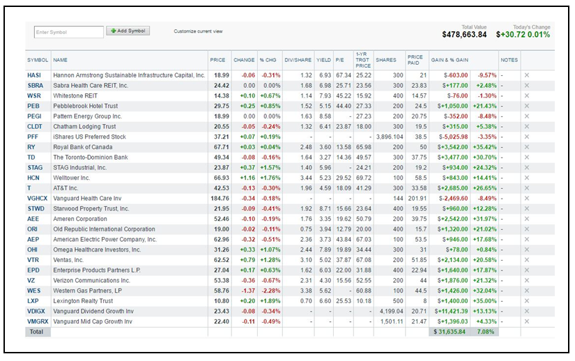Open Customize current view link
Screen dimensions: 575x361
tap(198, 31)
